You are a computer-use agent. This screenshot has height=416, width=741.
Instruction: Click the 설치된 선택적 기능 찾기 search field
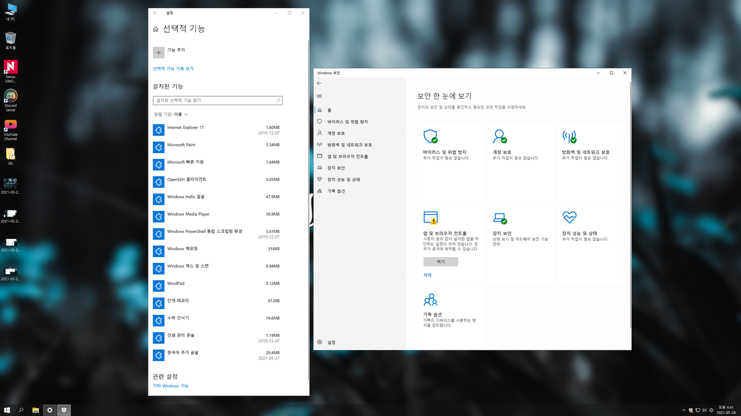click(218, 100)
